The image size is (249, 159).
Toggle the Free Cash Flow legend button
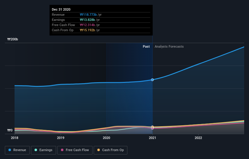[75, 150]
